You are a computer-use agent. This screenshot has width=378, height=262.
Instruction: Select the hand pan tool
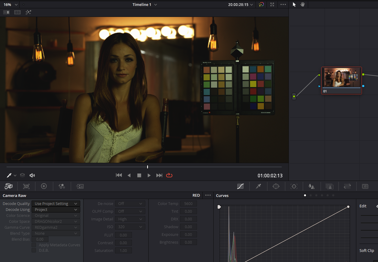[303, 5]
